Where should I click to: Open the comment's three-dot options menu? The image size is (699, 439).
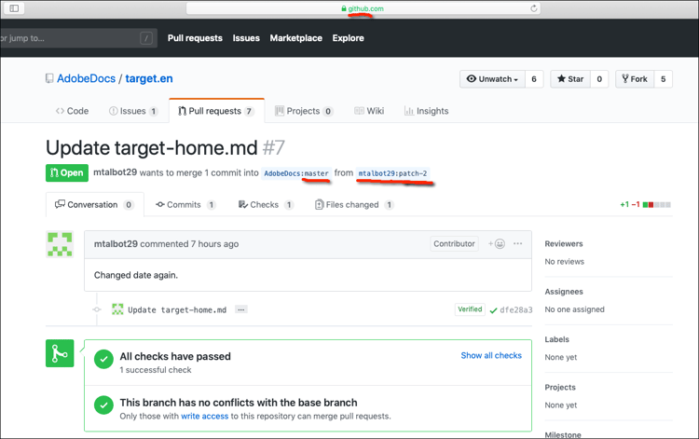pyautogui.click(x=517, y=243)
